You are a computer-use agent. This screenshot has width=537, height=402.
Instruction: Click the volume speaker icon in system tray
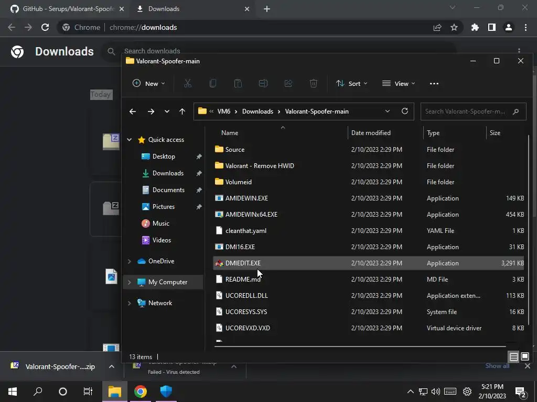click(436, 392)
